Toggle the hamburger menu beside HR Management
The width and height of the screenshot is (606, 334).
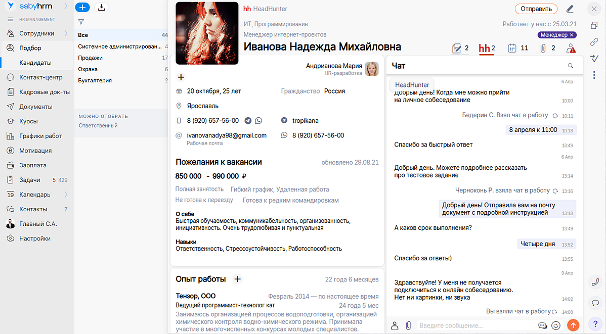[x=10, y=20]
